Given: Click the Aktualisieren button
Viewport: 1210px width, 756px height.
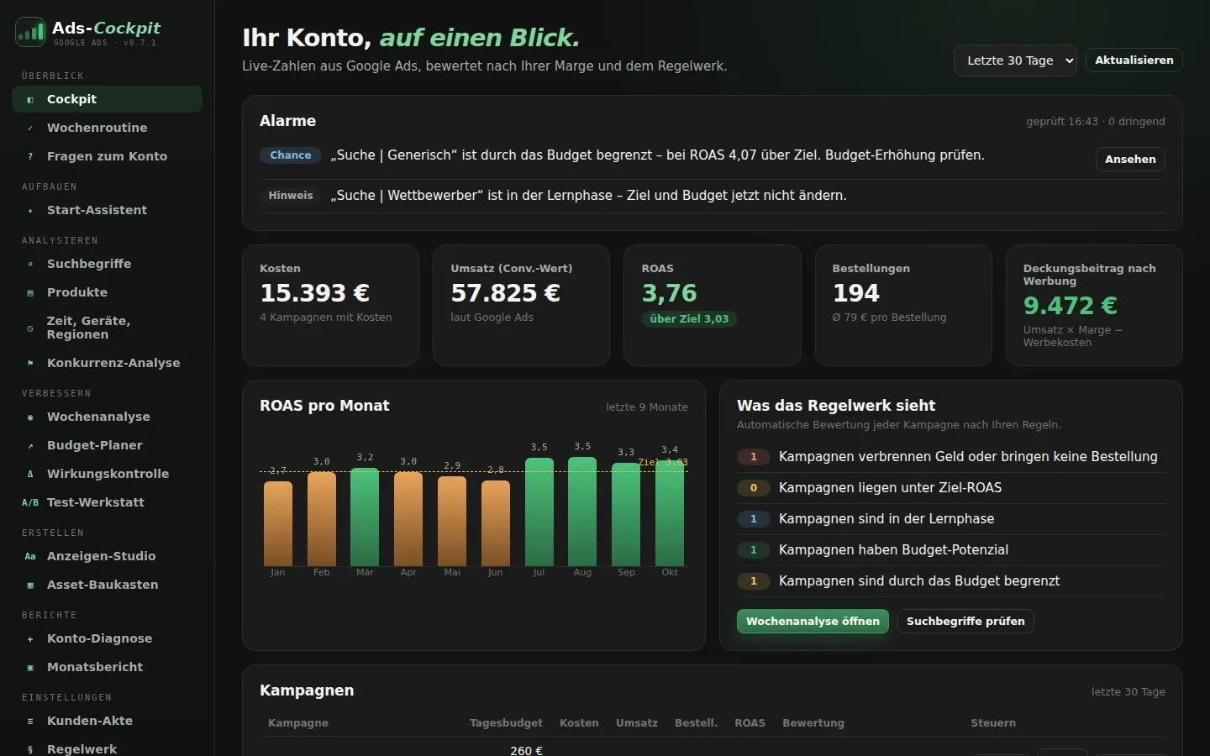Looking at the screenshot, I should pyautogui.click(x=1134, y=60).
